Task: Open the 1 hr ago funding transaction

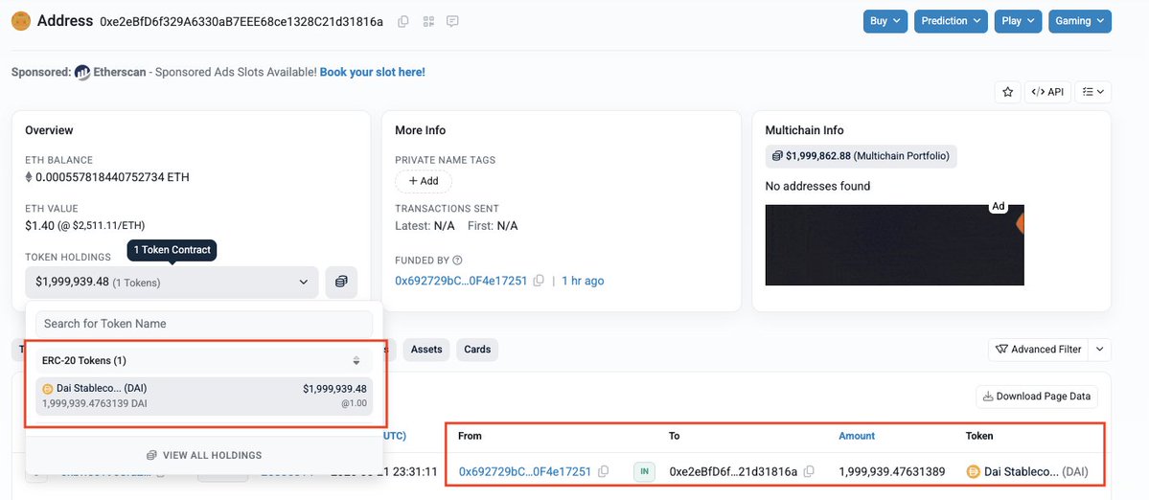Action: (x=583, y=281)
